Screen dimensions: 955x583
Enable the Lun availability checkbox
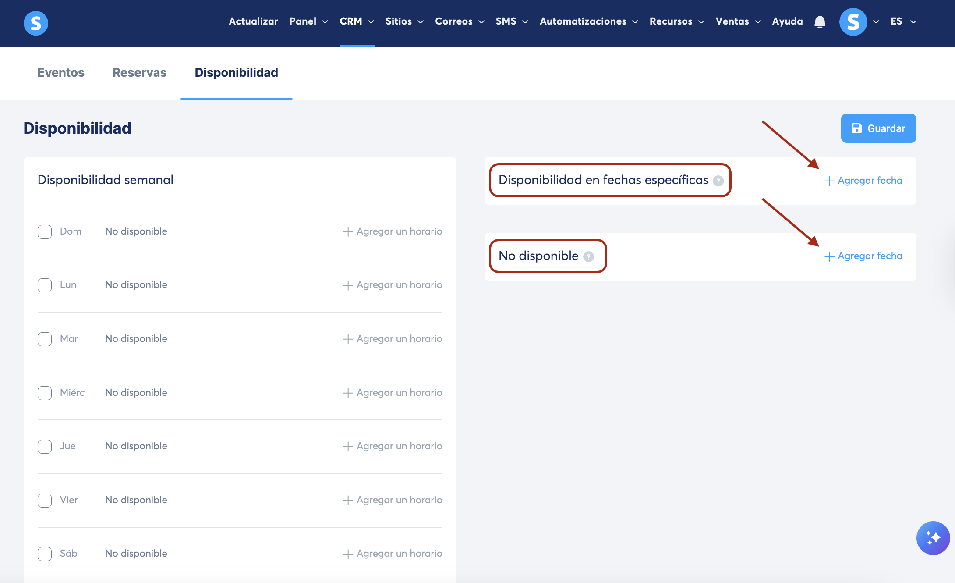[45, 285]
